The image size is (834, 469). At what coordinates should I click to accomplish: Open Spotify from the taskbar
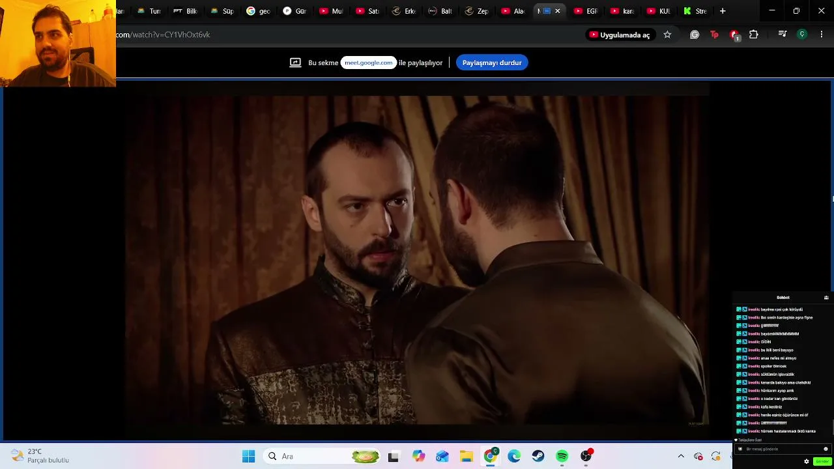(562, 457)
